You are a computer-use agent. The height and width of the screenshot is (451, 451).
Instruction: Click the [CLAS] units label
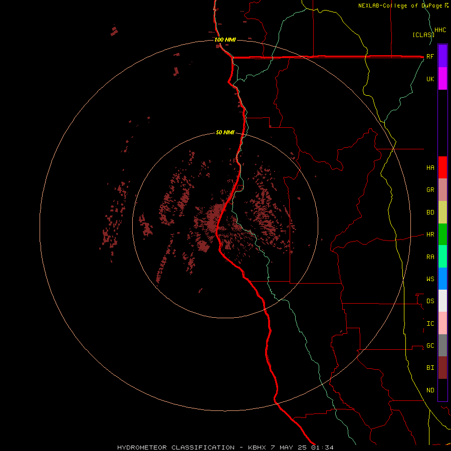pyautogui.click(x=423, y=35)
